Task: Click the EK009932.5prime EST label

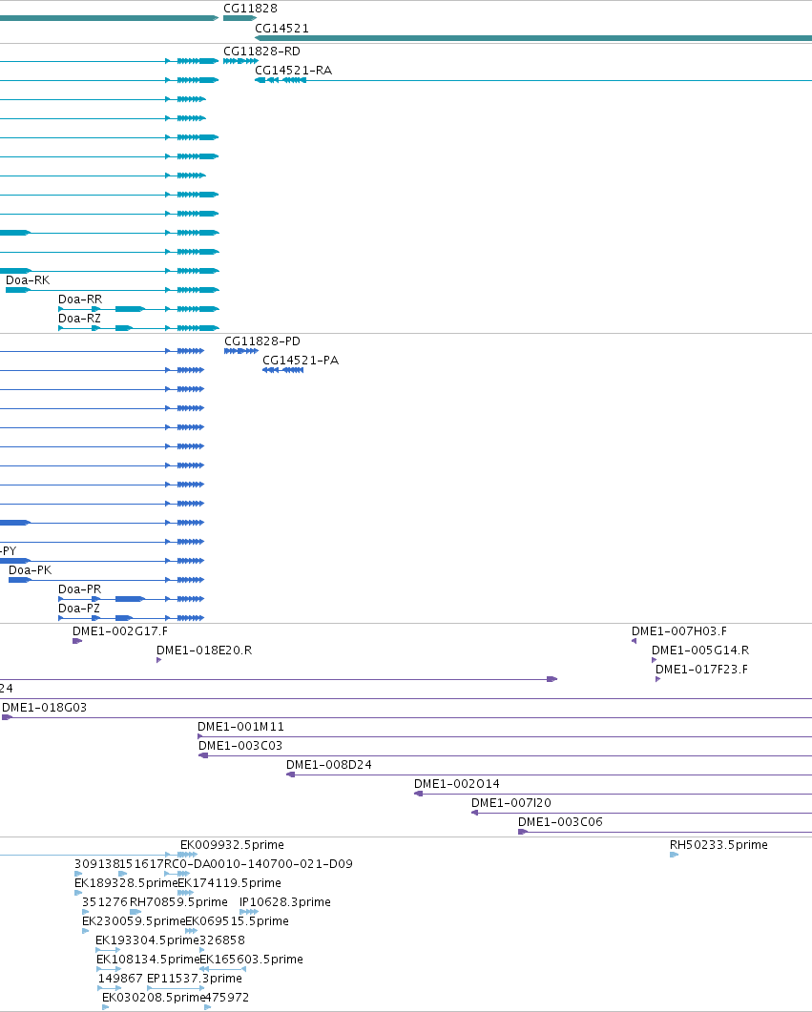Action: [x=232, y=845]
